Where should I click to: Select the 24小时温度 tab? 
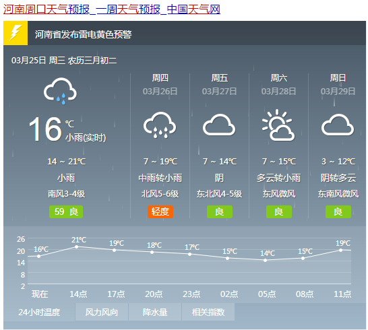(39, 312)
